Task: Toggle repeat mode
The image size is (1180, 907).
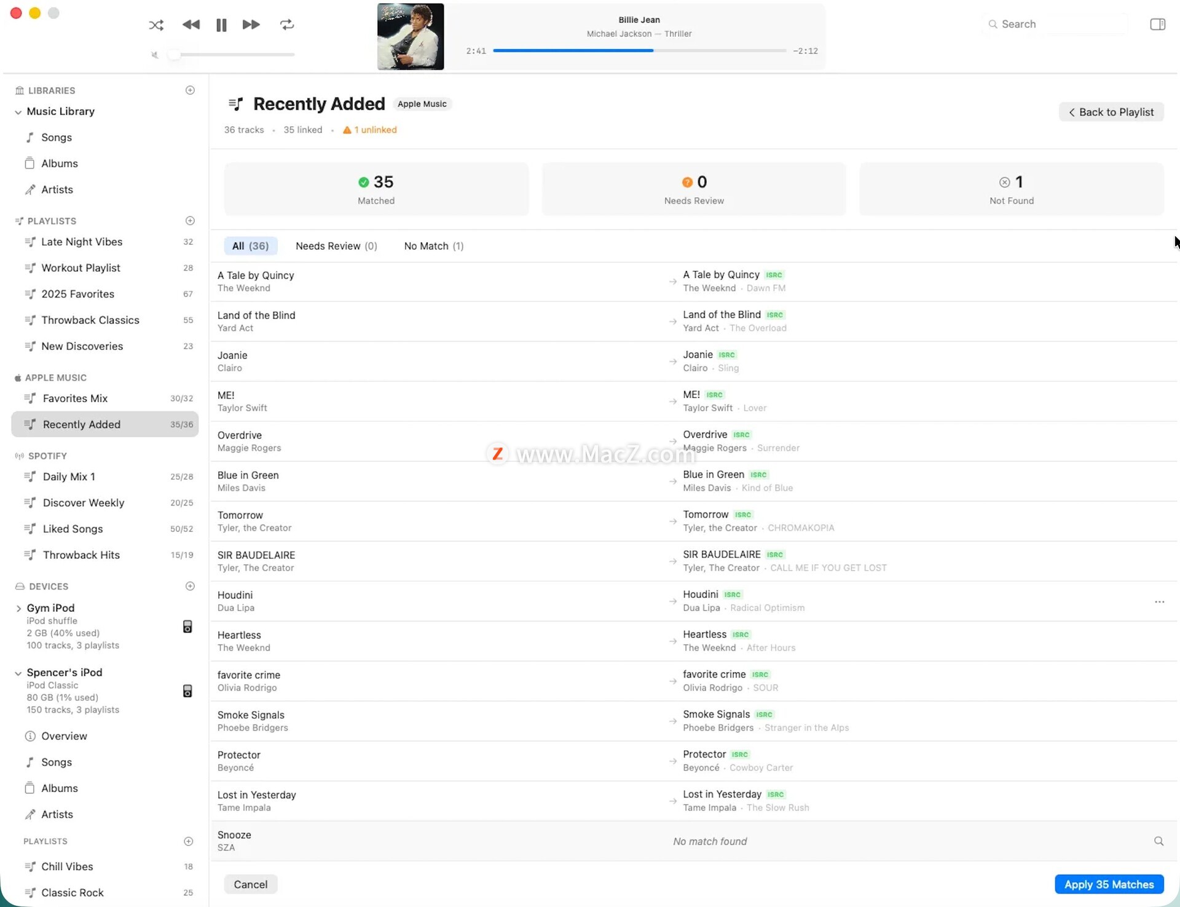Action: tap(287, 25)
